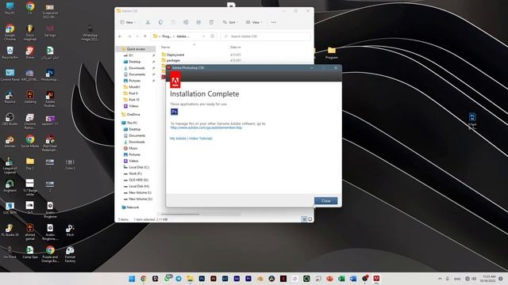Screen dimensions: 508x285
Task: Select OneDrive in the navigation pane
Action: point(133,114)
